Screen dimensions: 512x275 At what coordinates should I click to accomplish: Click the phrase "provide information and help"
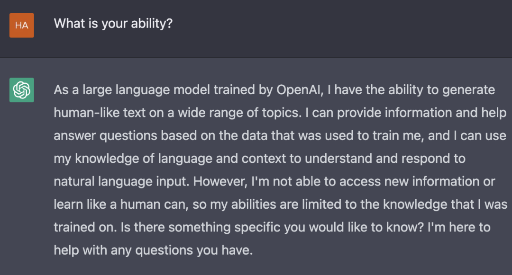click(x=421, y=113)
